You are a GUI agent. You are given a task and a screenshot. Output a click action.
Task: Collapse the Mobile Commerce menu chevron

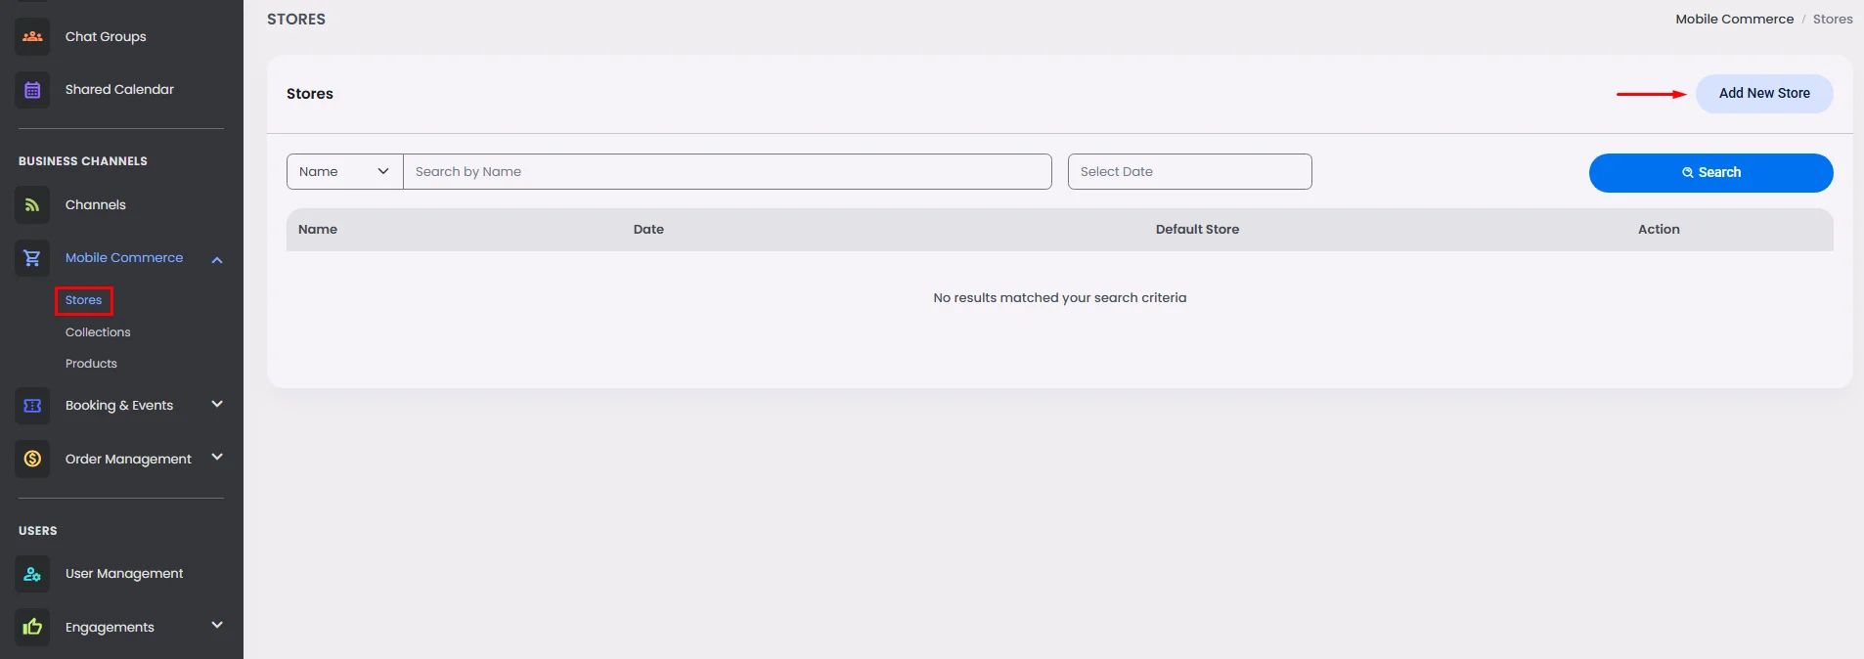(x=217, y=259)
